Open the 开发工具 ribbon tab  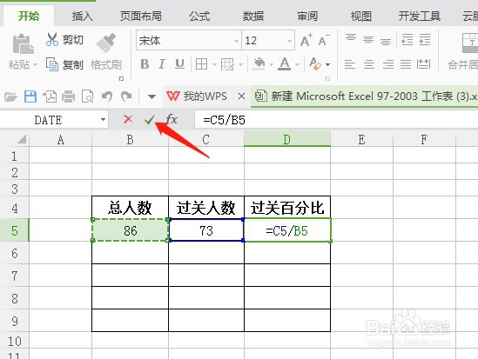[419, 16]
